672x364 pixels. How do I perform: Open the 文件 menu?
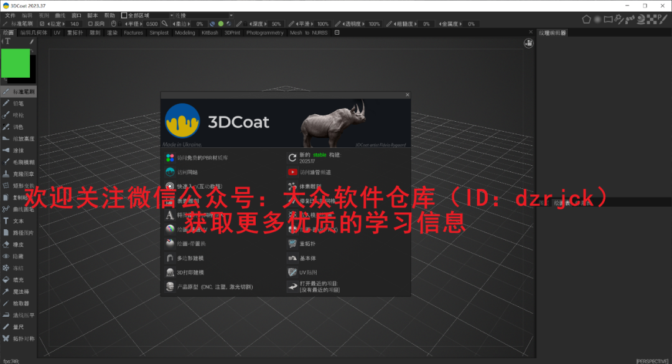tap(11, 16)
